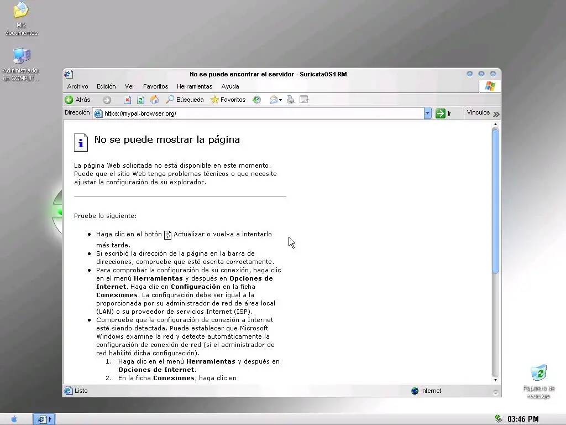This screenshot has height=425, width=566.
Task: Open the Ayuda menu
Action: 230,86
